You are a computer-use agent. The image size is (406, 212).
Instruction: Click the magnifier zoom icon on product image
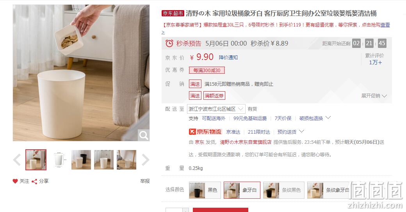tap(143, 135)
